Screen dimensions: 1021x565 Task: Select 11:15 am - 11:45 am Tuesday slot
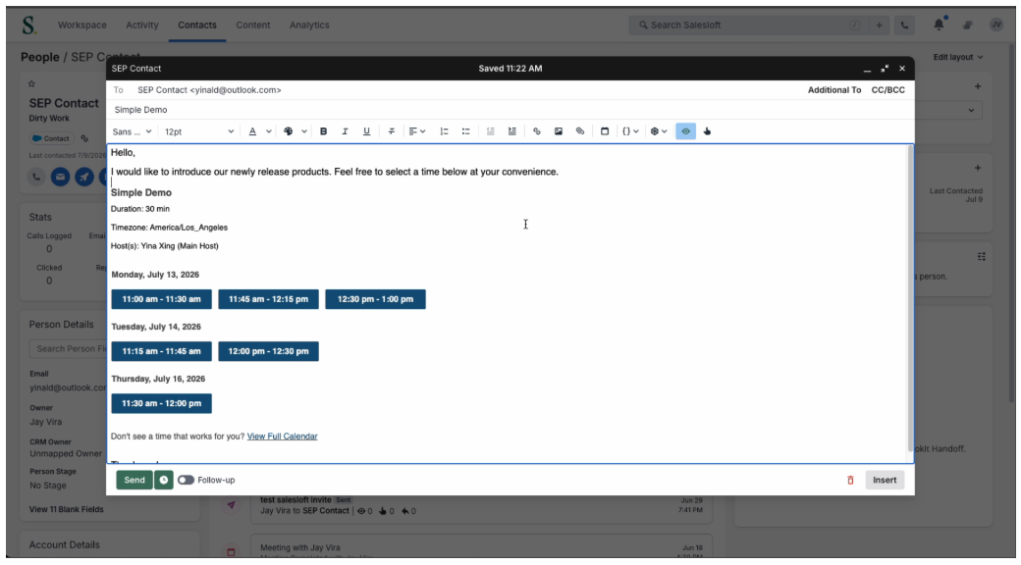tap(161, 351)
